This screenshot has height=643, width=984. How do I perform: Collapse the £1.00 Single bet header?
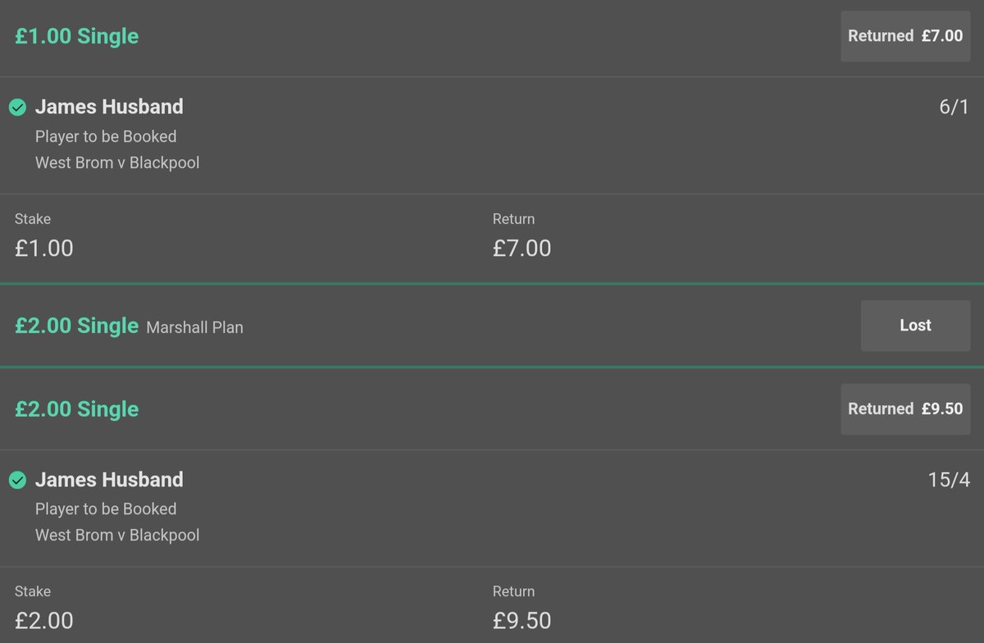[492, 38]
